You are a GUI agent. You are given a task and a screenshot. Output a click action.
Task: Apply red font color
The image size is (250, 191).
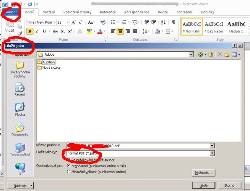[x=100, y=31]
